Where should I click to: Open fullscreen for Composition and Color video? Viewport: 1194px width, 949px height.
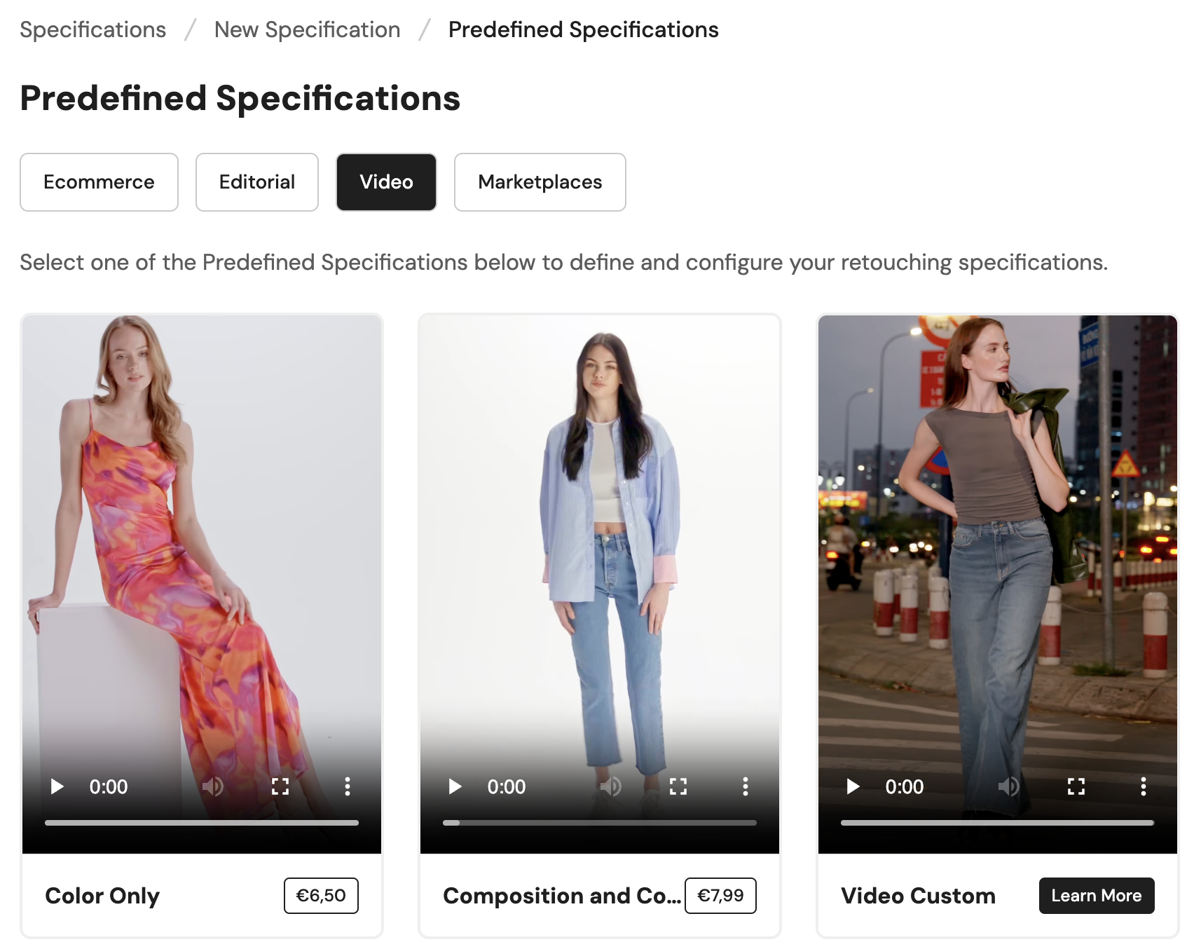click(678, 786)
